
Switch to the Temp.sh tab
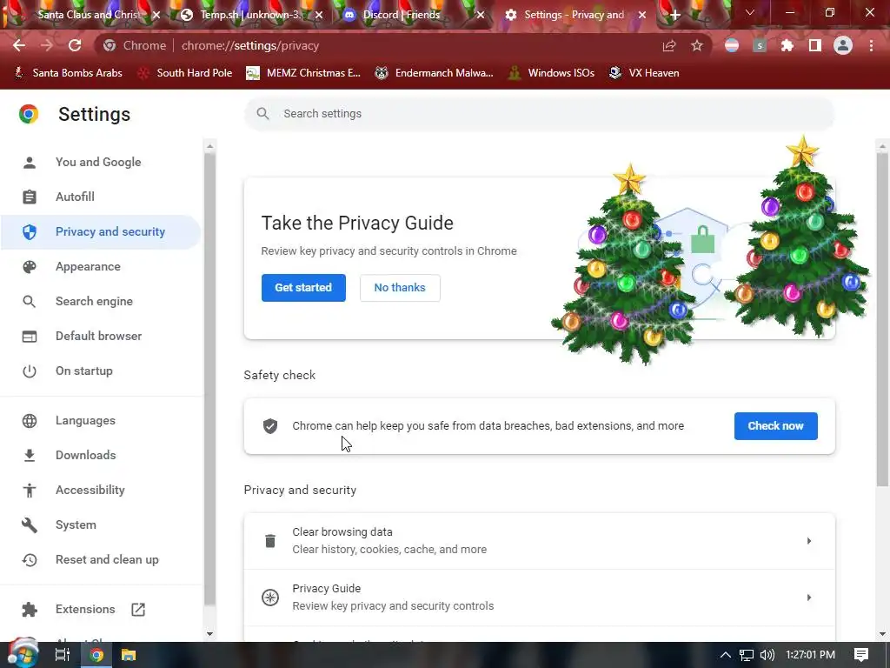pyautogui.click(x=250, y=15)
